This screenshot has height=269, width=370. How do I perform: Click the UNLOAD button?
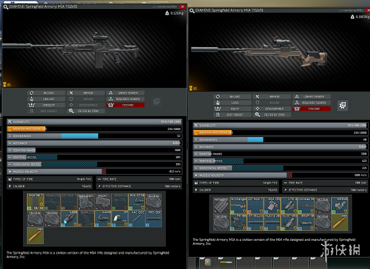coord(47,99)
